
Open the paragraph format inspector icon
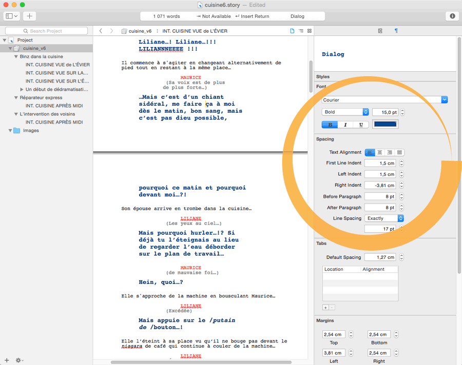click(396, 31)
